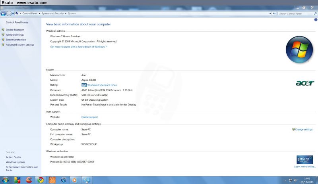Open iTunes from the taskbar
The height and width of the screenshot is (184, 318).
pos(64,180)
